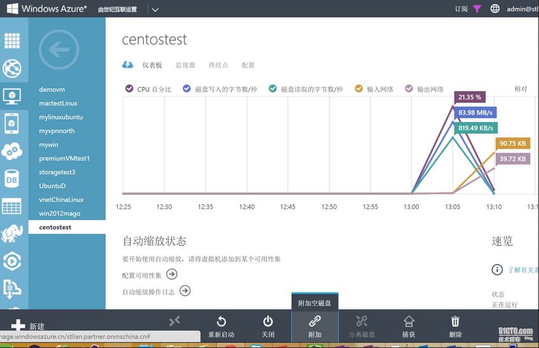The image size is (539, 348).
Task: Open the 相对 chart mode dropdown
Action: (521, 89)
